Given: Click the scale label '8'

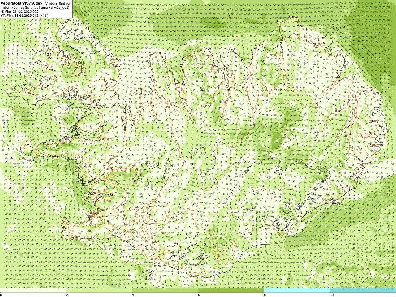Looking at the screenshot, I should click(x=265, y=295).
